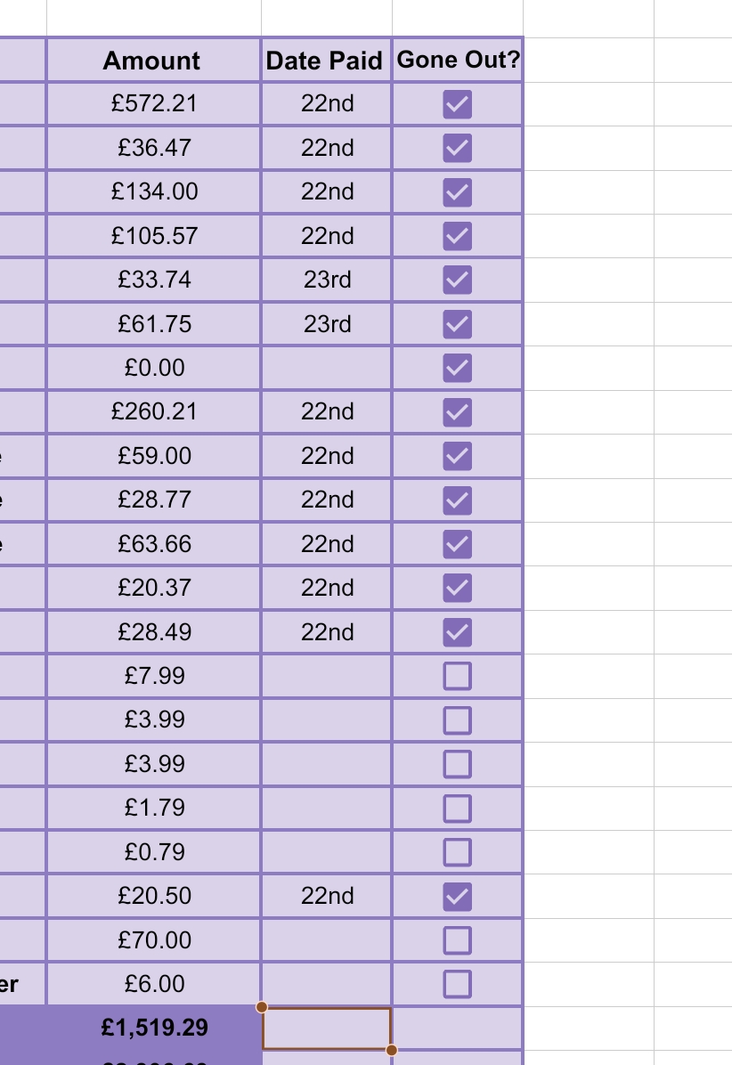Select the empty Date Paid cell beside £0.00
Viewport: 732px width, 1065px height.
pyautogui.click(x=326, y=368)
